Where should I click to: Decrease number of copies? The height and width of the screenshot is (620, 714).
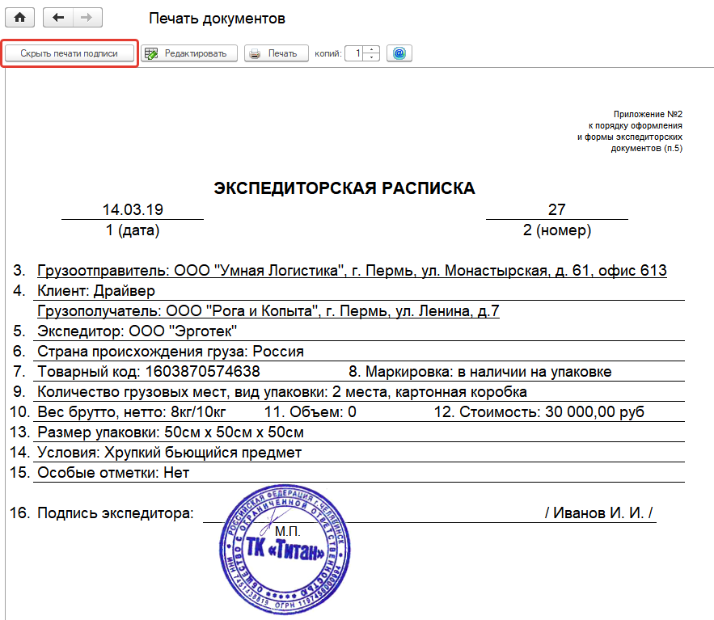(x=372, y=57)
